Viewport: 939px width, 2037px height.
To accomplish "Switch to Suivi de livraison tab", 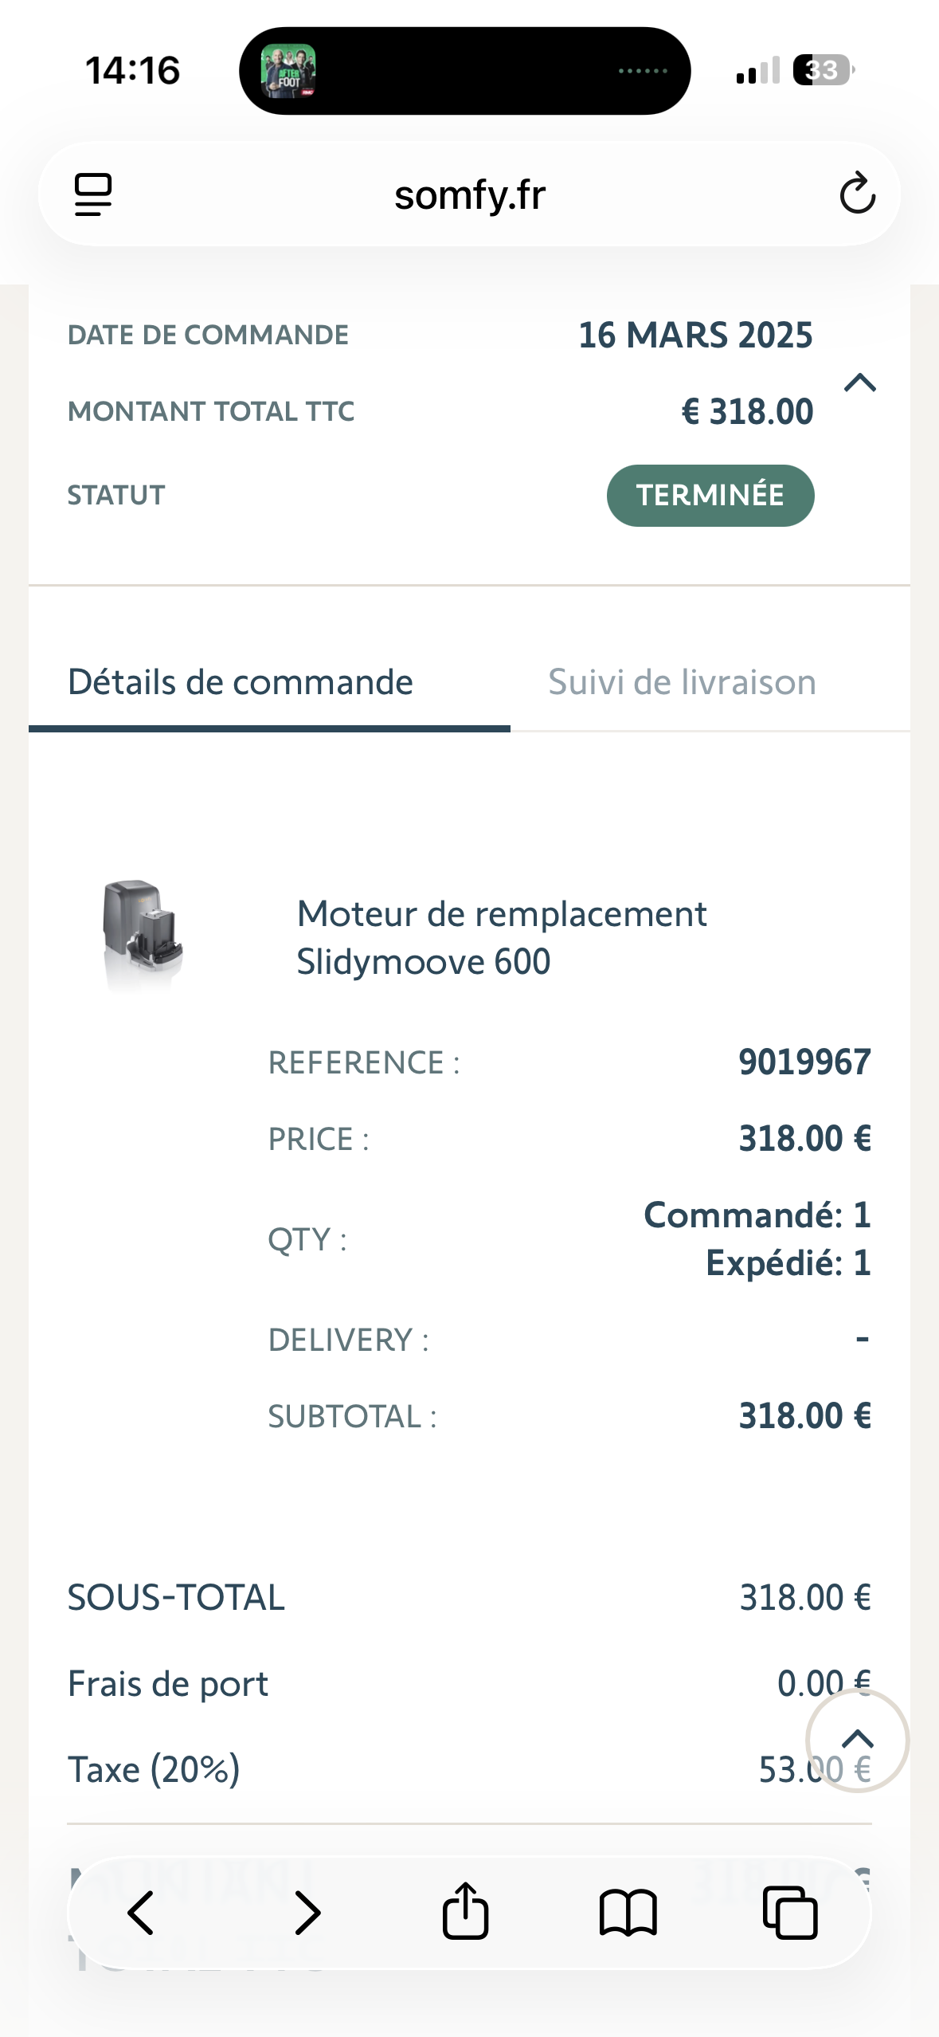I will 682,682.
